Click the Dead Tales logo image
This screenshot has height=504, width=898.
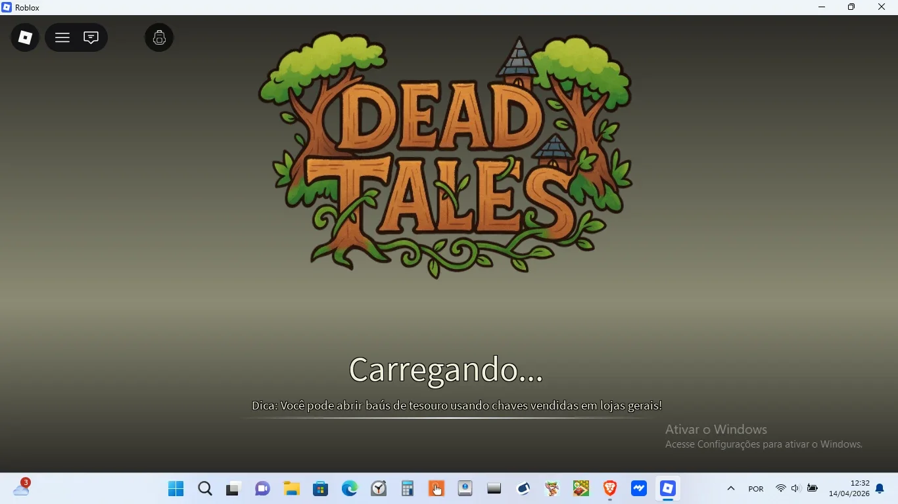445,156
